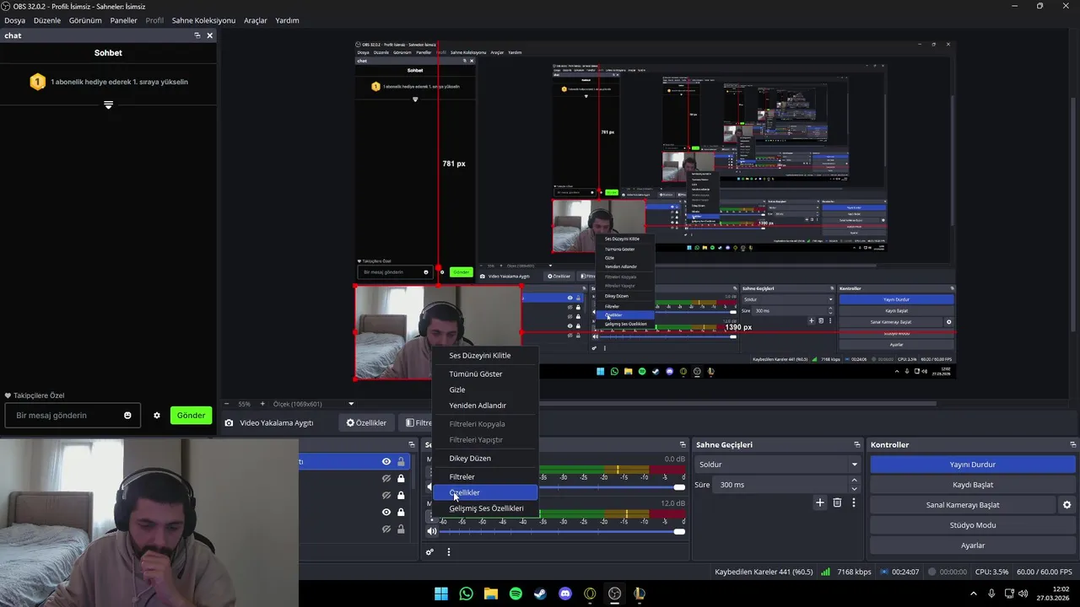Click the green Gönder button
1080x607 pixels.
point(191,416)
